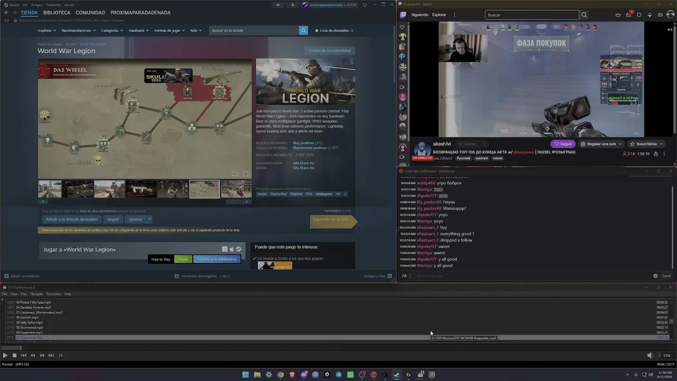677x381 pixels.
Task: Open Steam notifications bell
Action: [x=292, y=5]
